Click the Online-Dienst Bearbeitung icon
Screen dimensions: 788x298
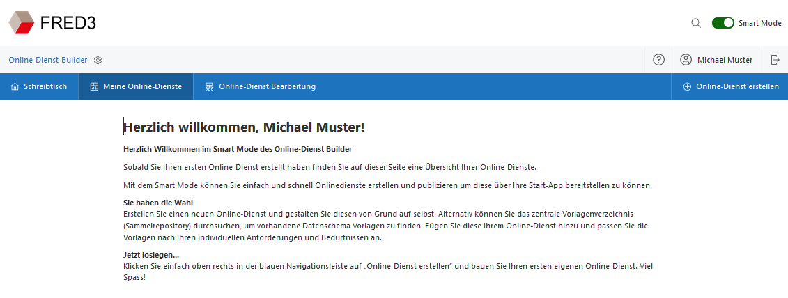click(209, 86)
